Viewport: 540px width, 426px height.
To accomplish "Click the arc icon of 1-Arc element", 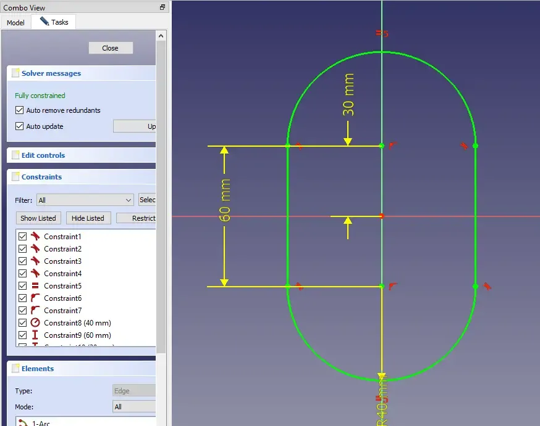I will pos(23,422).
